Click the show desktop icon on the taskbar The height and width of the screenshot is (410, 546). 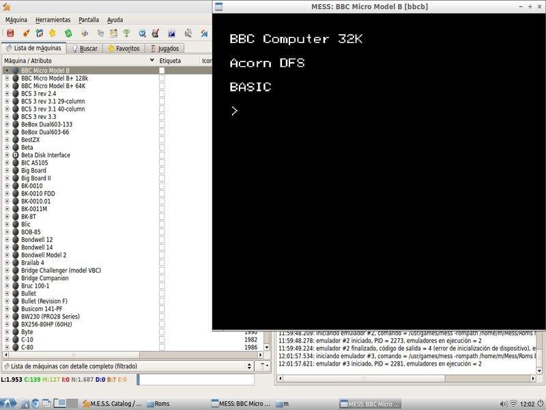point(46,404)
